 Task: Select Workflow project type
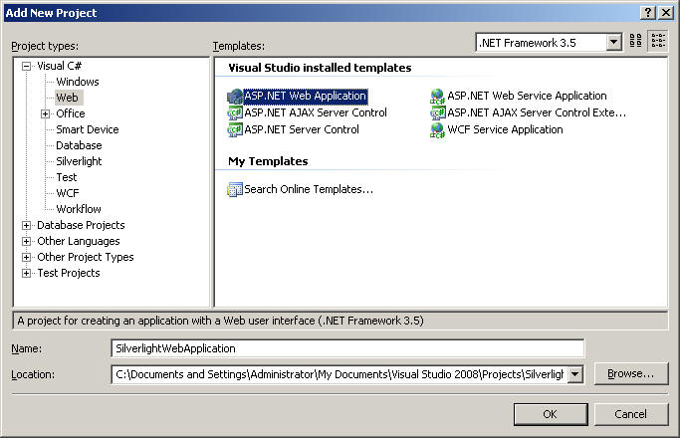coord(79,209)
